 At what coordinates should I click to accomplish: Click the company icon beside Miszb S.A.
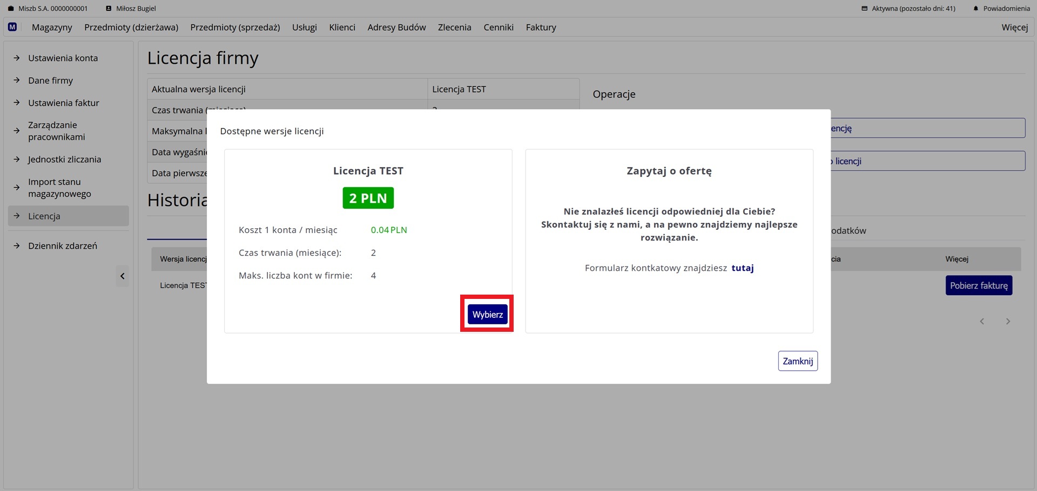(11, 9)
